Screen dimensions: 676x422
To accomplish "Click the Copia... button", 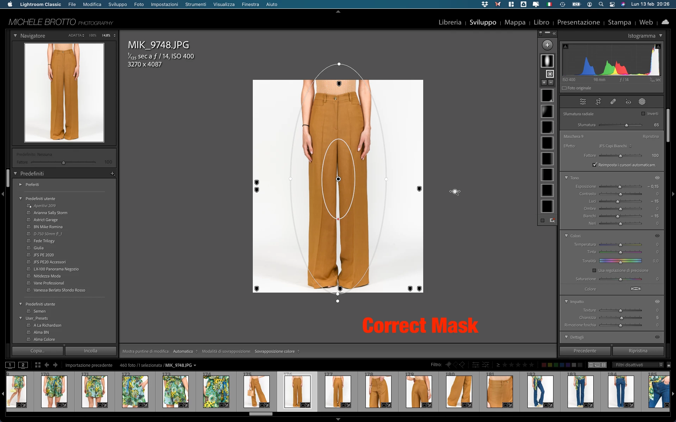I will click(38, 351).
